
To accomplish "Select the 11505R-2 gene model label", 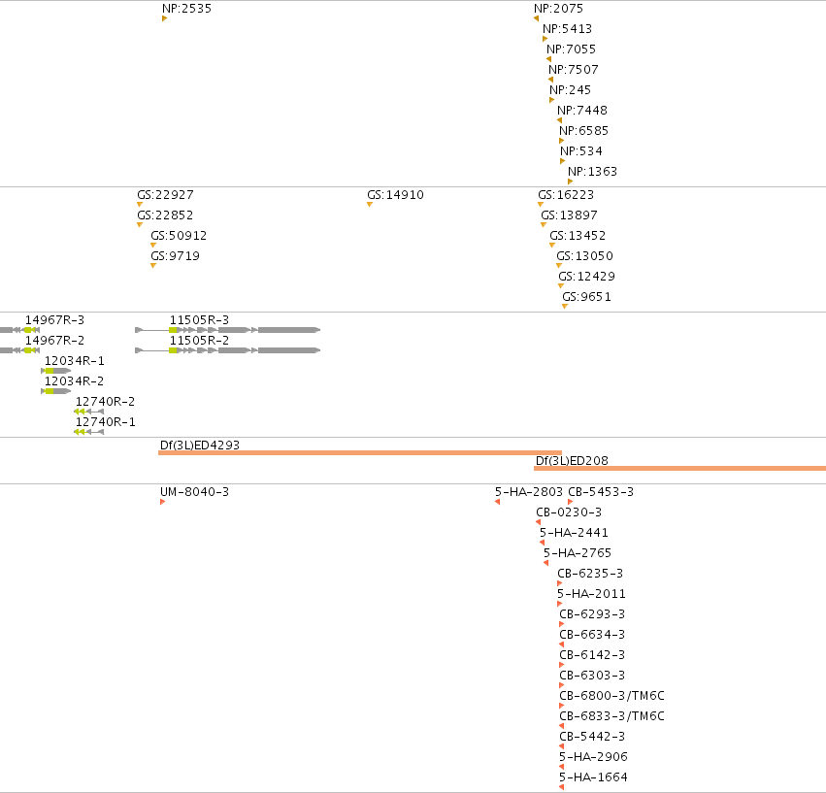I will tap(199, 341).
